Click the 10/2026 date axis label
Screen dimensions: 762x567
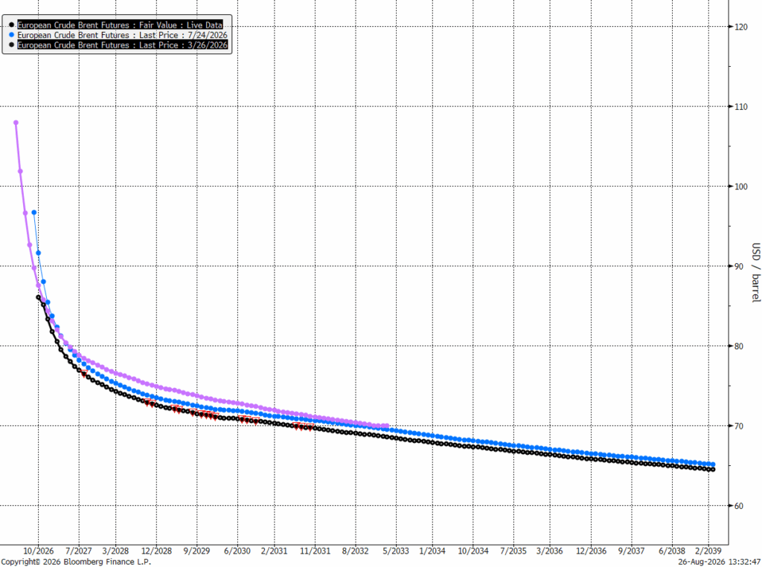tap(39, 551)
